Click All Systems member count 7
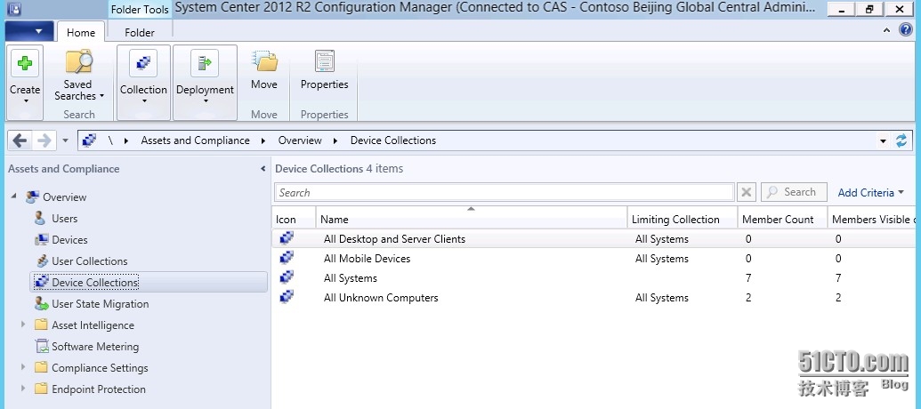 pyautogui.click(x=747, y=278)
